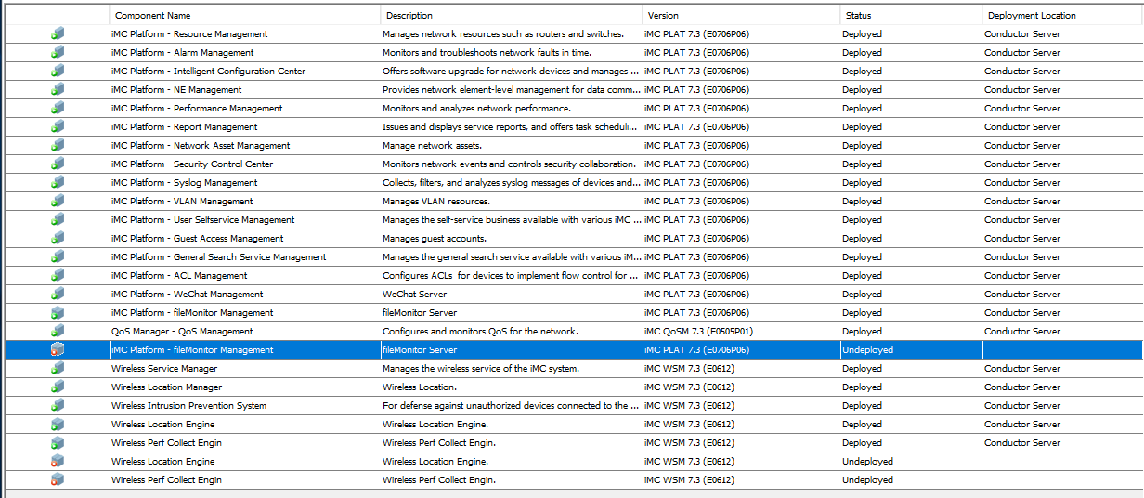
Task: Click 'Manages VLAN resources.' description text
Action: [x=436, y=202]
